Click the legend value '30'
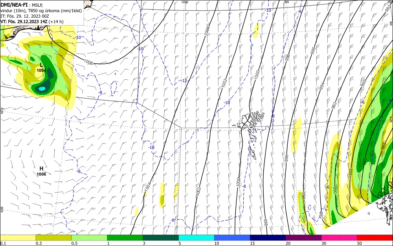Screen dimensions: 393x246 point(324,243)
